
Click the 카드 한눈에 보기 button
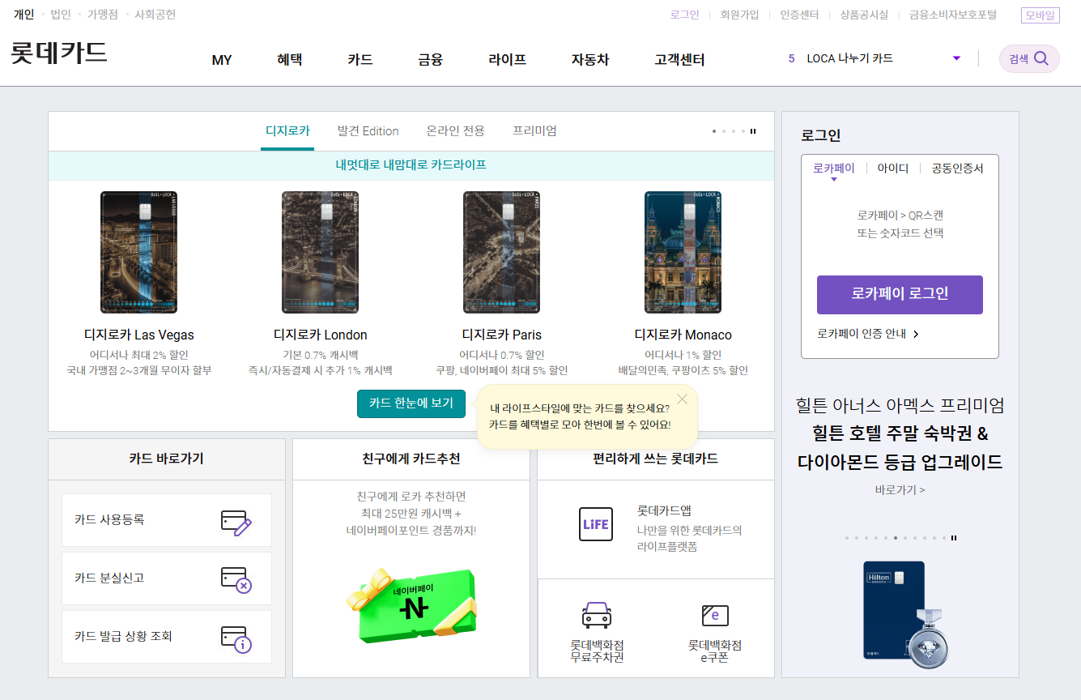411,403
